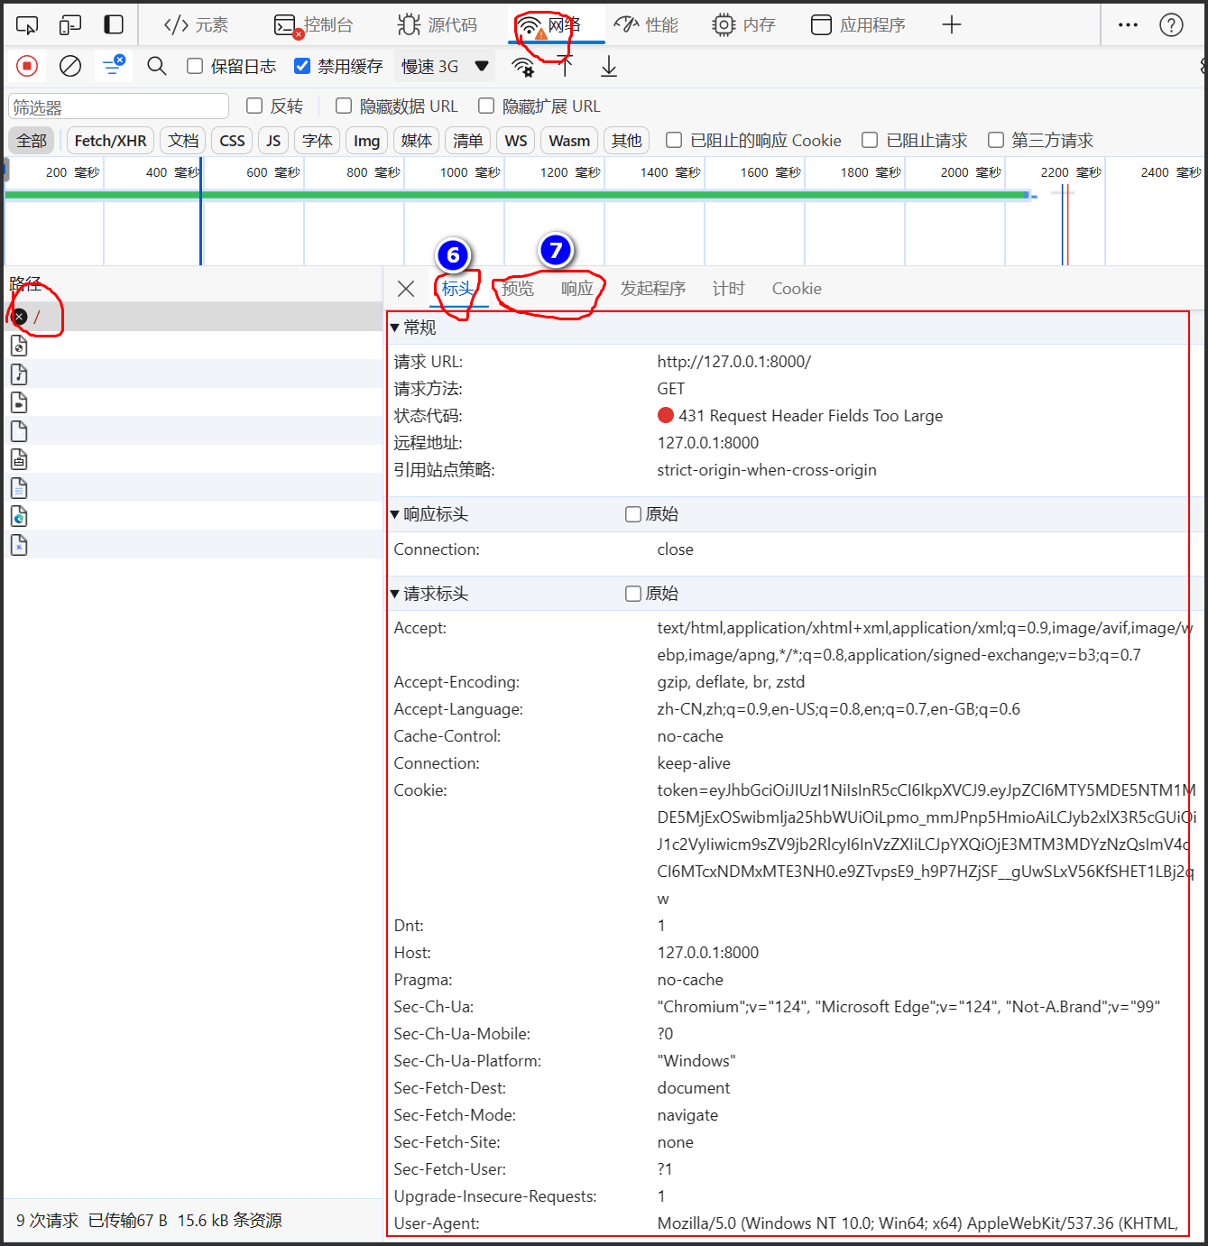Close the request details pane
The height and width of the screenshot is (1246, 1208).
406,289
